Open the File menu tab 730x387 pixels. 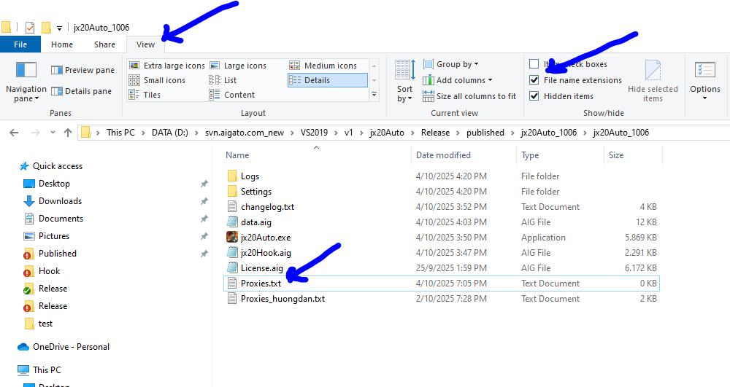pos(20,44)
